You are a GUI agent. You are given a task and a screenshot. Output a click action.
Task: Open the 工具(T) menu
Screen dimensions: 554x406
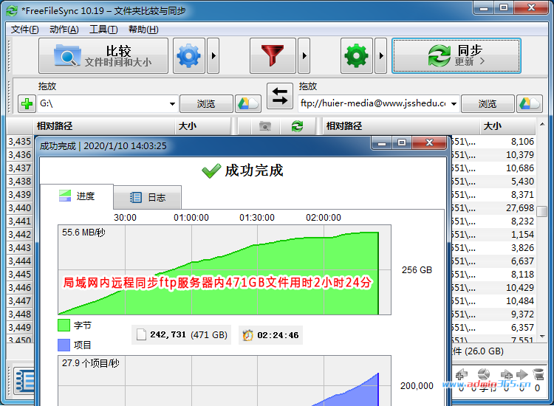pos(103,30)
